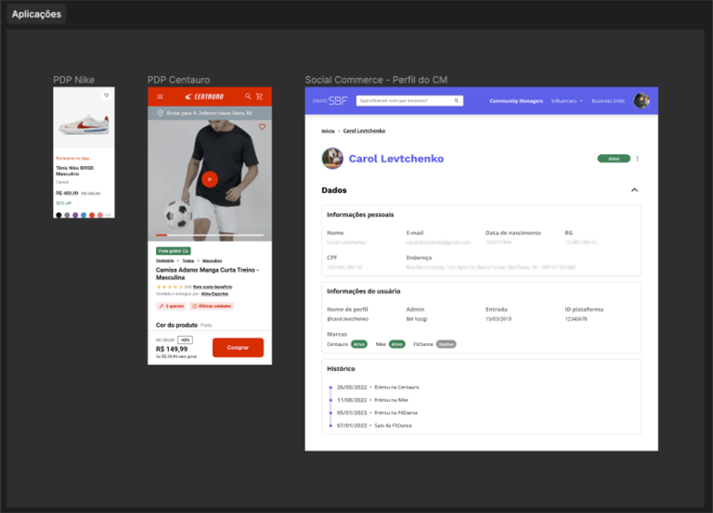This screenshot has width=713, height=513.
Task: Click the magnifier icon in the SBF search box
Action: pyautogui.click(x=457, y=100)
